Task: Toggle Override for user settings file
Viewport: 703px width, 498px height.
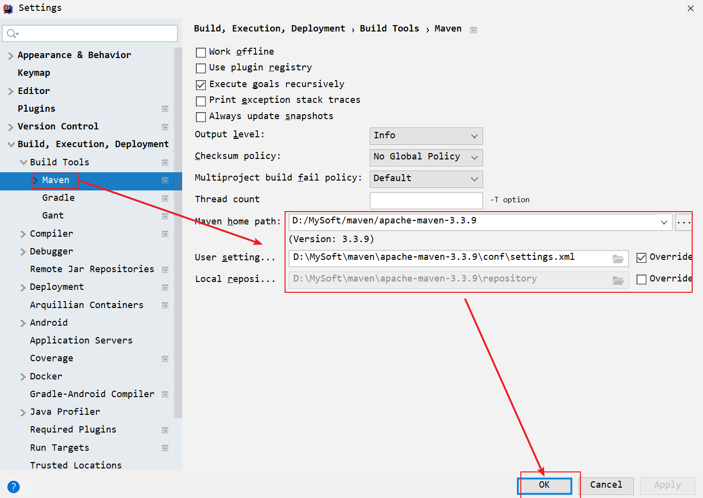Action: pyautogui.click(x=641, y=257)
